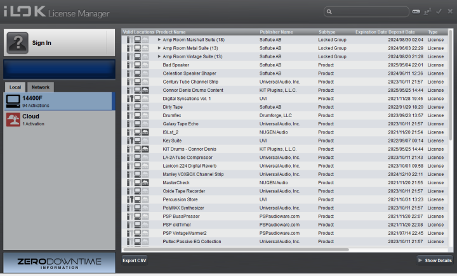Click the Export CSV button

pos(134,261)
